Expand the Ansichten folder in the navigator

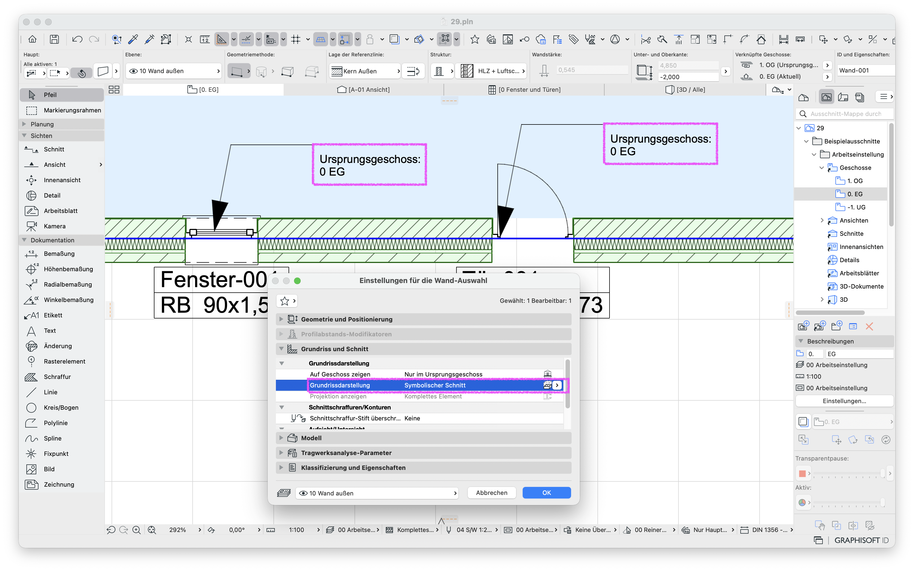tap(822, 221)
